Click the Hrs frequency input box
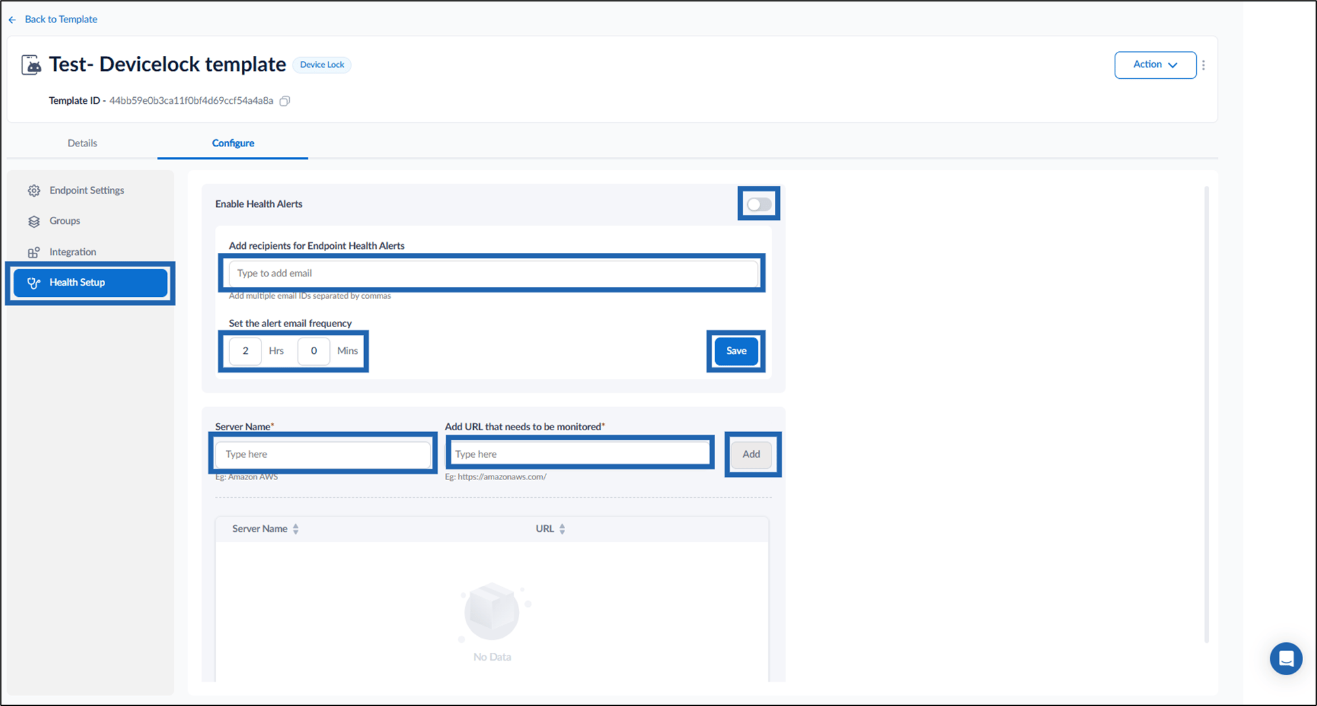The height and width of the screenshot is (706, 1317). point(245,351)
